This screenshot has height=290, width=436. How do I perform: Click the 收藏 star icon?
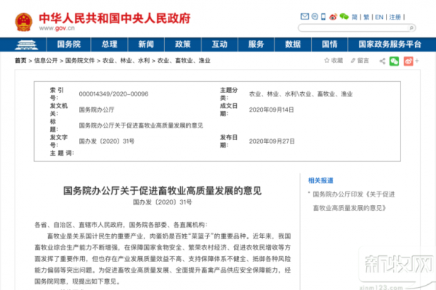(327, 60)
